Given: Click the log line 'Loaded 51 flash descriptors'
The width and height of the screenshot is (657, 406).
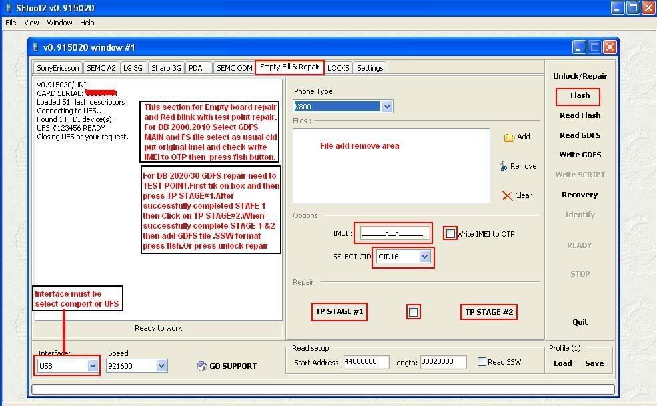Looking at the screenshot, I should pyautogui.click(x=81, y=102).
